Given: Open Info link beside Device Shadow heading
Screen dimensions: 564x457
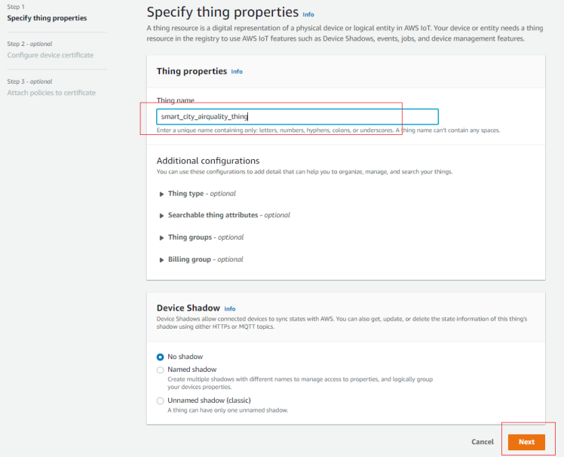Looking at the screenshot, I should [230, 308].
